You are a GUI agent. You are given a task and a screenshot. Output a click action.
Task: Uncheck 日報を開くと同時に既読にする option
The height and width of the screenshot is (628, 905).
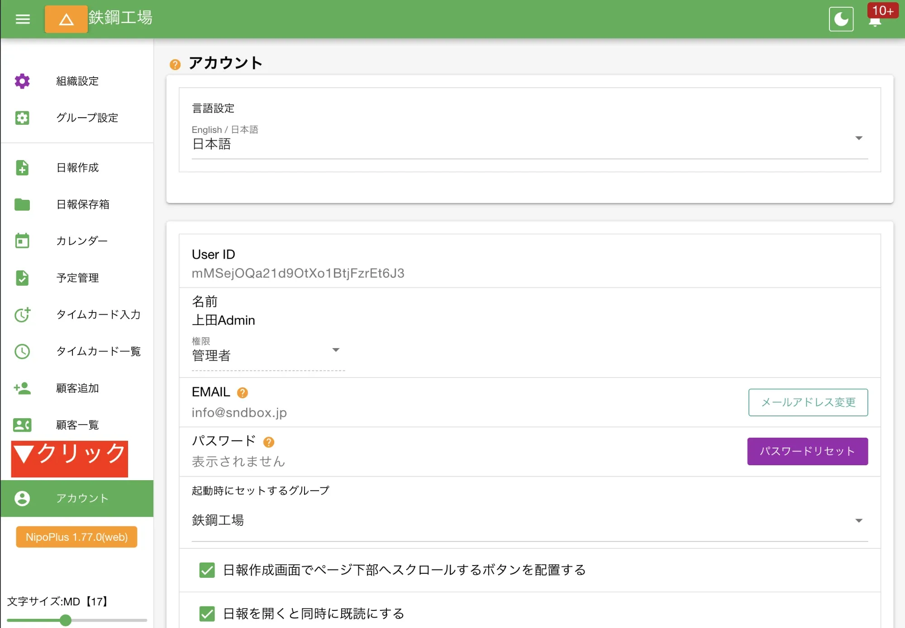207,614
